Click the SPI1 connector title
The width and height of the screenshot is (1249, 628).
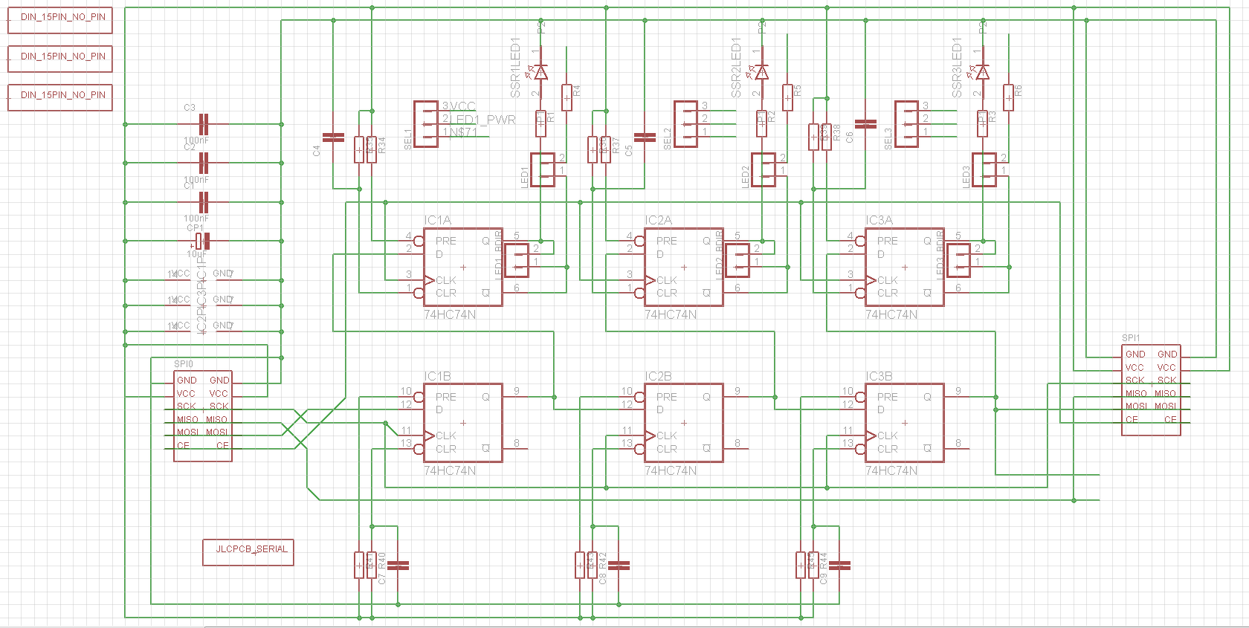click(1130, 338)
